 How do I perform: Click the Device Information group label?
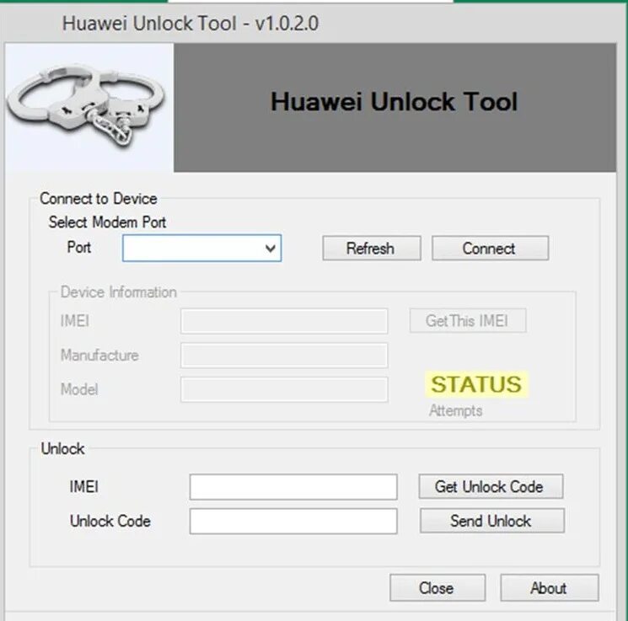(x=119, y=292)
